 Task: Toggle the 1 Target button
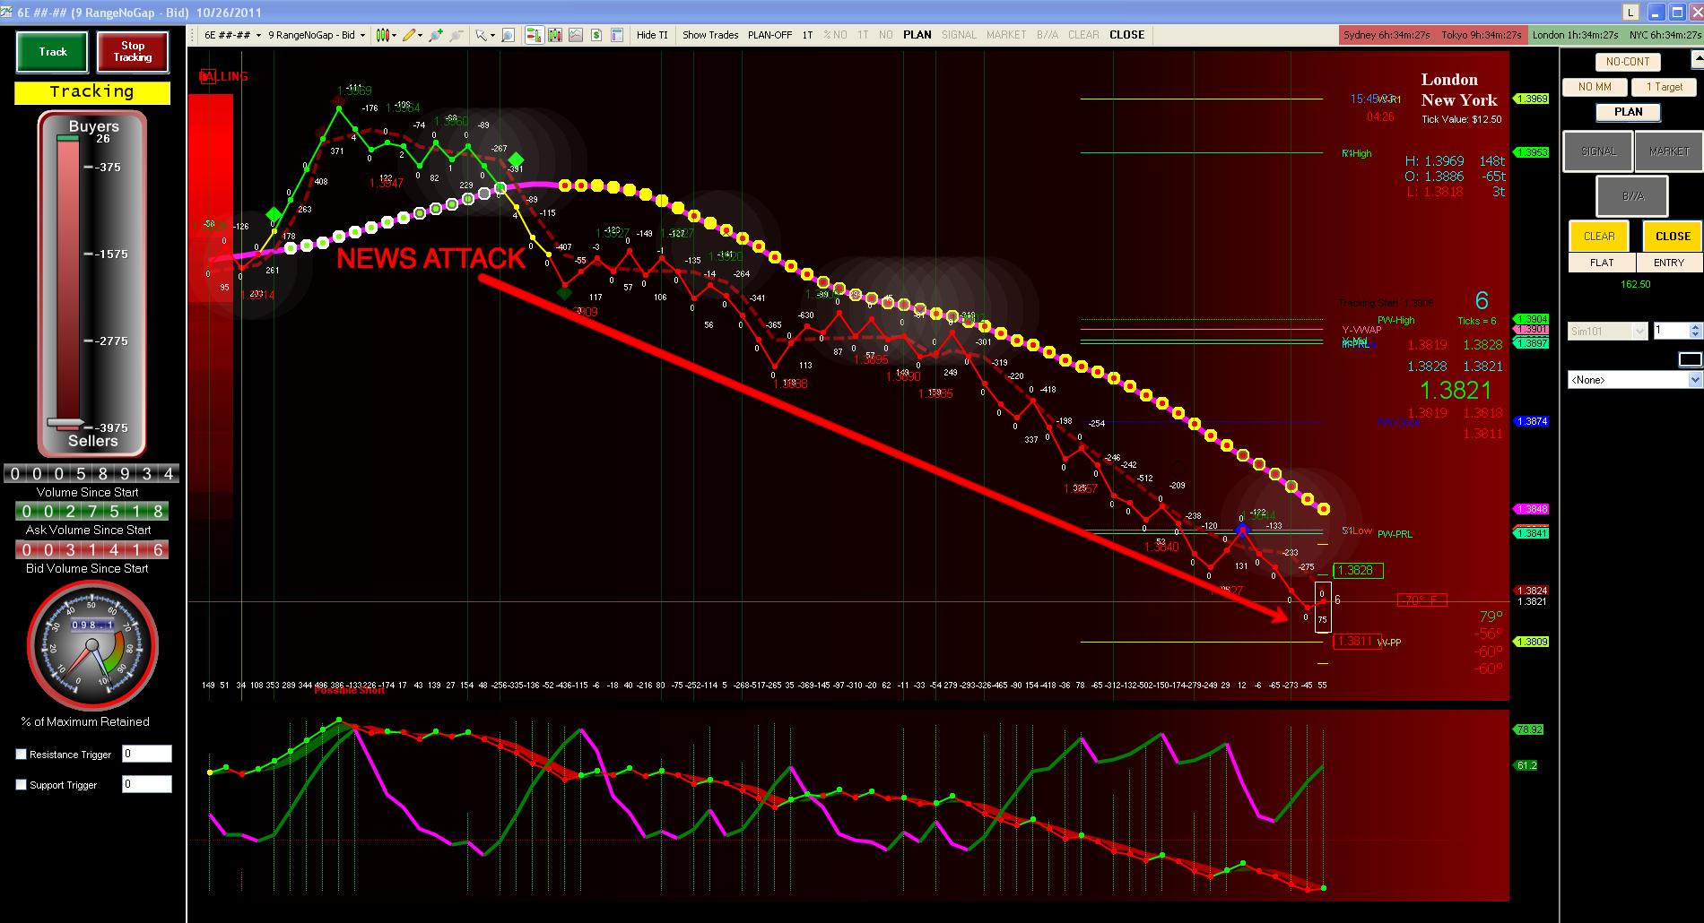(1665, 87)
